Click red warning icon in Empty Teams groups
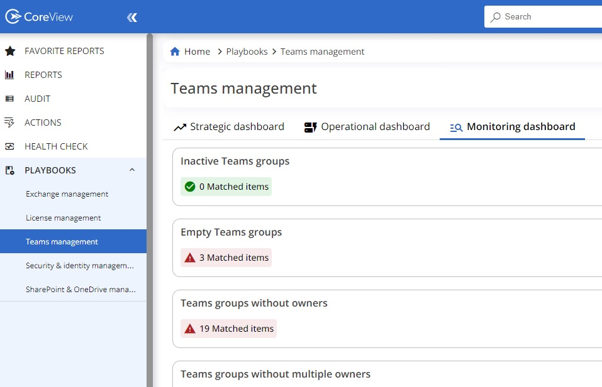Image resolution: width=602 pixels, height=387 pixels. (x=190, y=258)
